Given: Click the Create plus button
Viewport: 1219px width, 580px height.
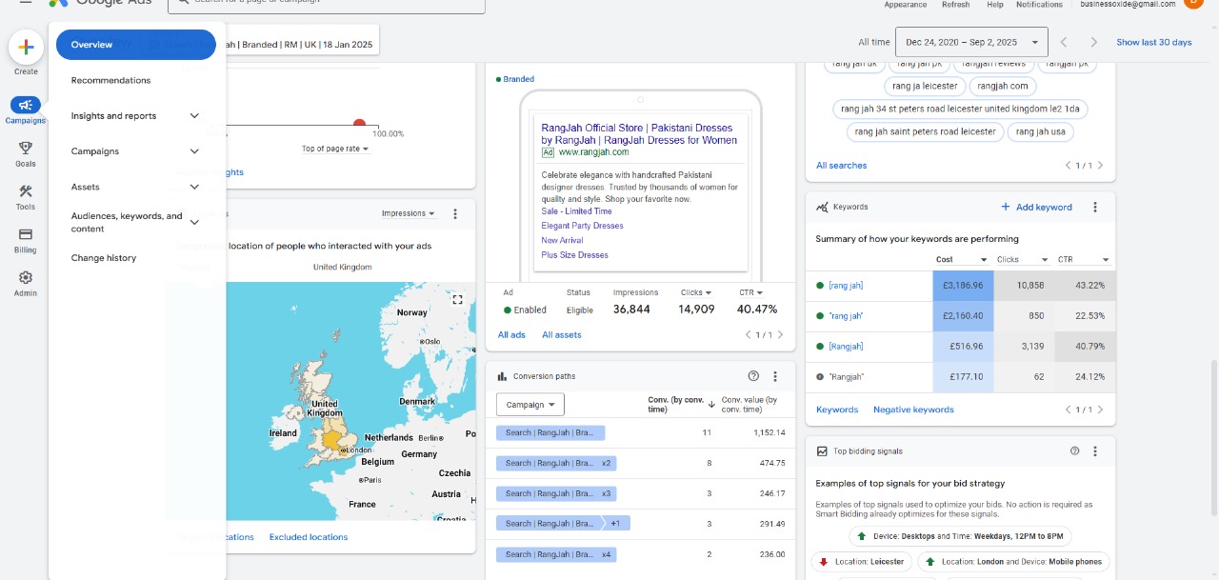Looking at the screenshot, I should coord(26,47).
